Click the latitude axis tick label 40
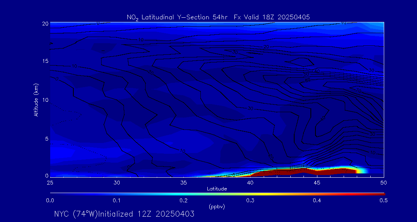Viewport: 417px width, 222px height. pyautogui.click(x=250, y=182)
